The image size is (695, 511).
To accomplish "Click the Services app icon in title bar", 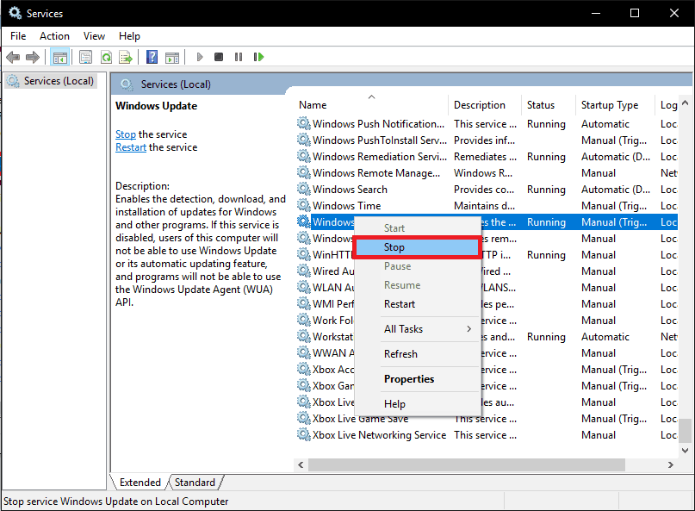I will pyautogui.click(x=15, y=13).
